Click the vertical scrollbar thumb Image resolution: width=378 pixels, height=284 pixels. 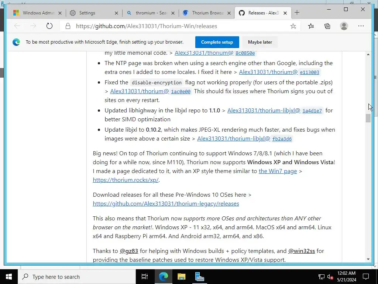coord(368,118)
